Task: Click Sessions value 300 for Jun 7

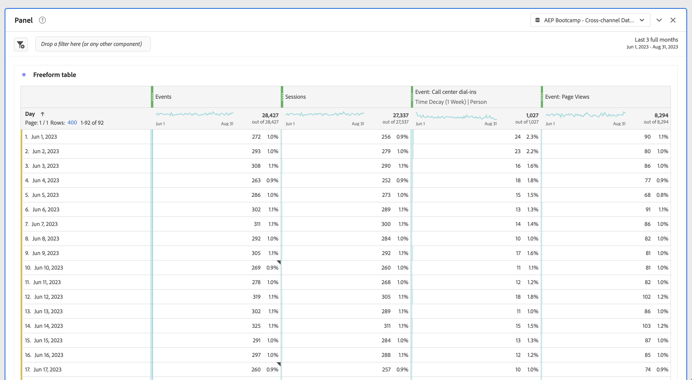Action: point(386,224)
